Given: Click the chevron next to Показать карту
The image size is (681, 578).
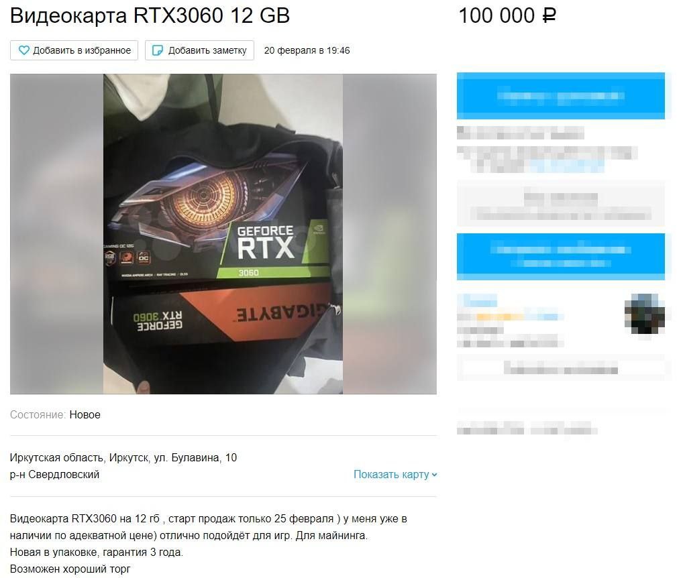Looking at the screenshot, I should tap(434, 475).
